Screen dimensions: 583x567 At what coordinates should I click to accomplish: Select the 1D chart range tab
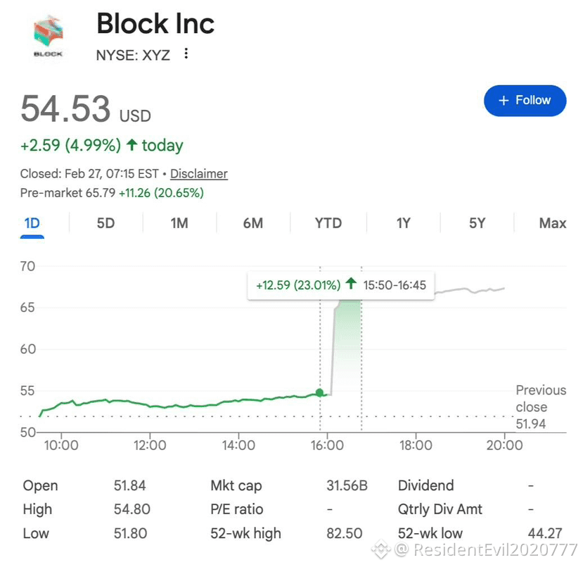pyautogui.click(x=32, y=223)
